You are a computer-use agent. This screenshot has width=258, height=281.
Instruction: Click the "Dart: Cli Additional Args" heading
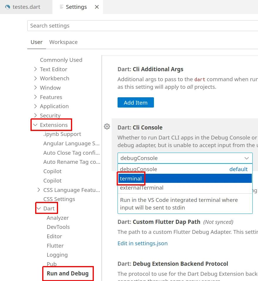coord(150,69)
